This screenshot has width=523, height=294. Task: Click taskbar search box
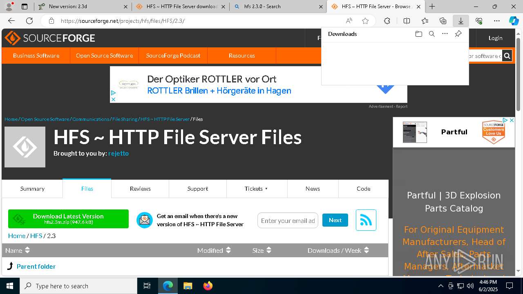pos(78,286)
